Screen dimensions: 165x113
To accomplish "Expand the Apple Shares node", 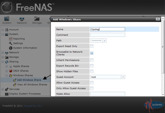I will coord(7,66).
